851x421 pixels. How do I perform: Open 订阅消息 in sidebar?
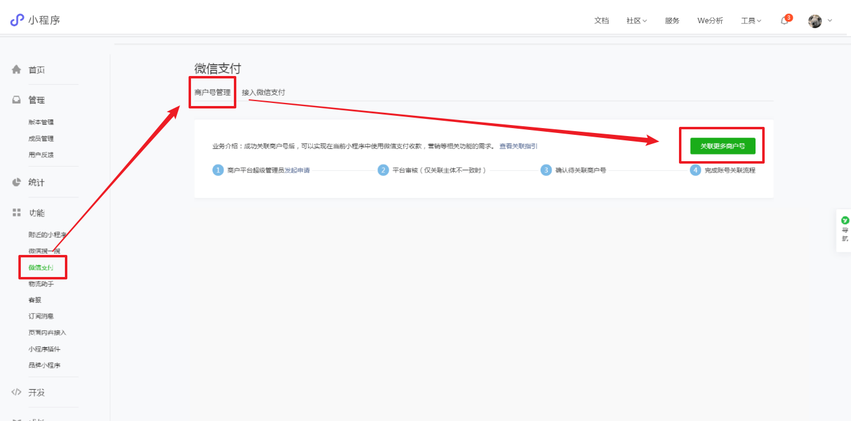click(41, 316)
